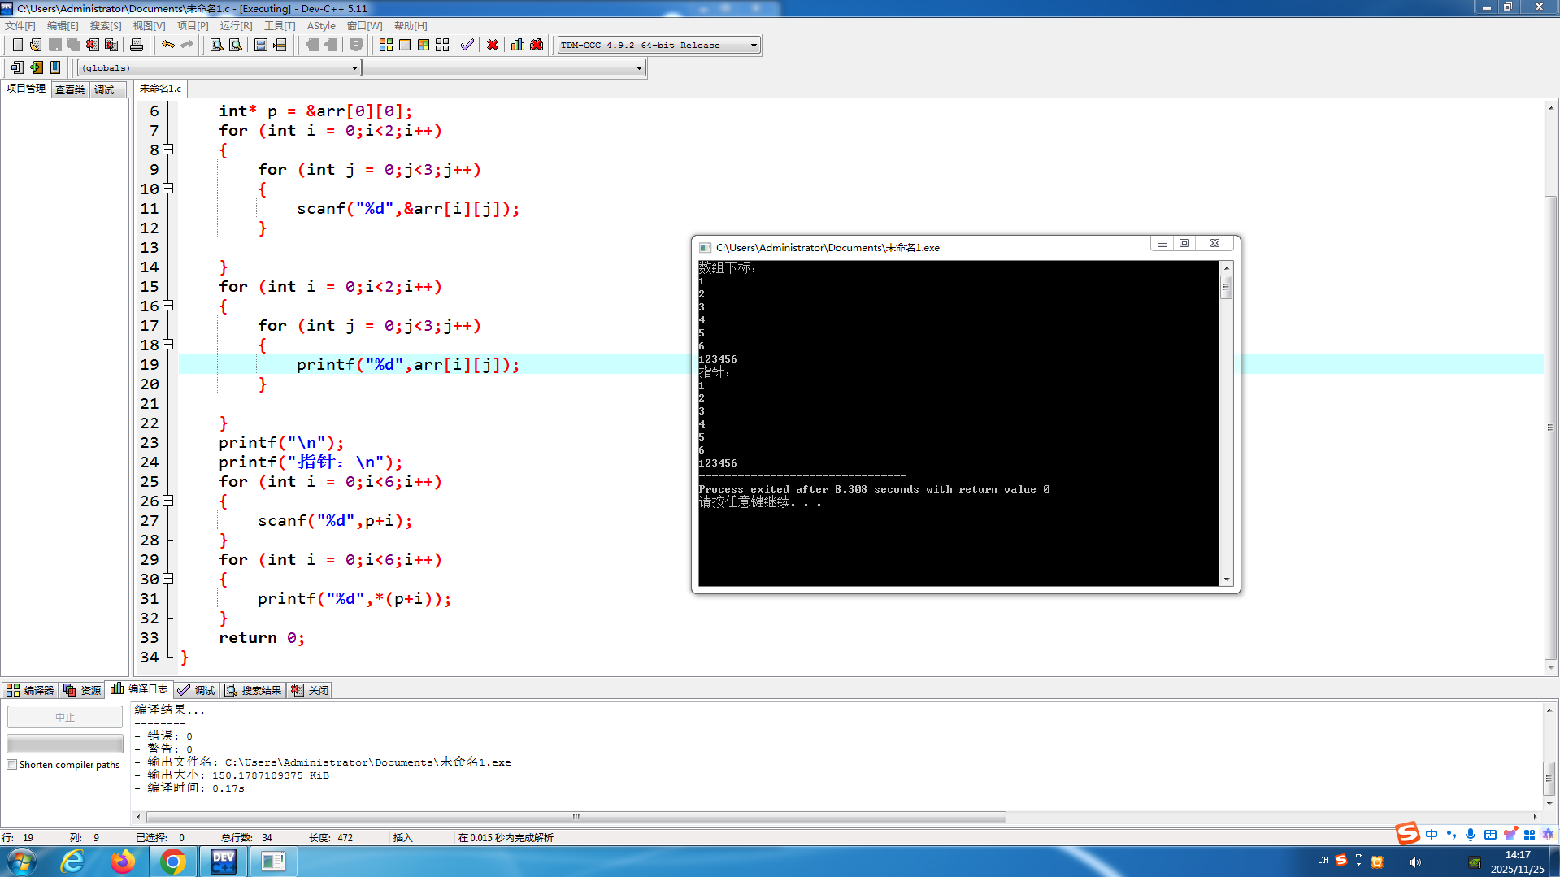This screenshot has height=877, width=1560.
Task: Open the empty function list dropdown
Action: point(504,67)
